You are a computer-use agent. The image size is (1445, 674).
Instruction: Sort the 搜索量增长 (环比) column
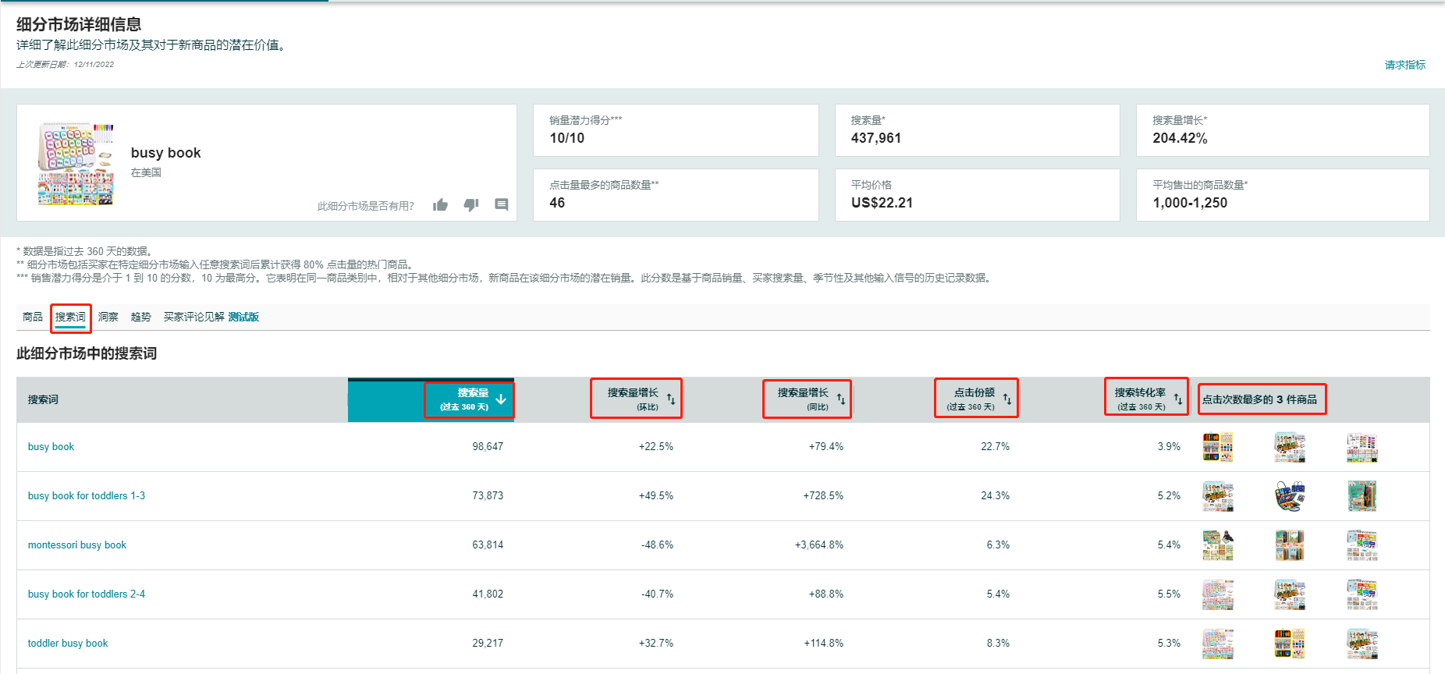(x=671, y=399)
